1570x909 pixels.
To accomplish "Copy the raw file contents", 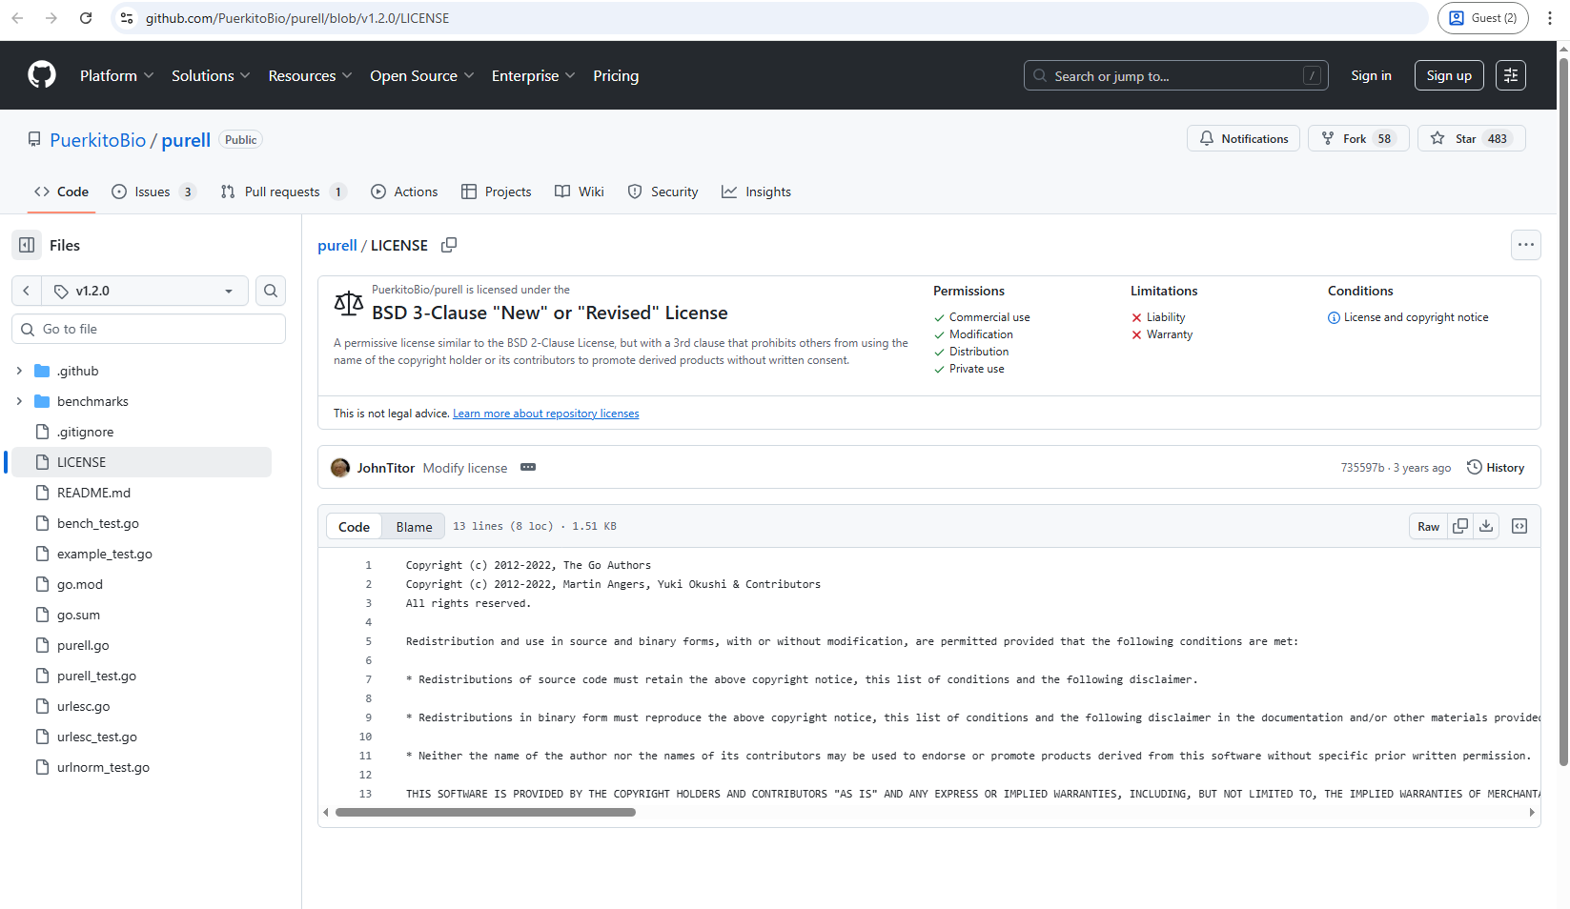I will pyautogui.click(x=1459, y=526).
